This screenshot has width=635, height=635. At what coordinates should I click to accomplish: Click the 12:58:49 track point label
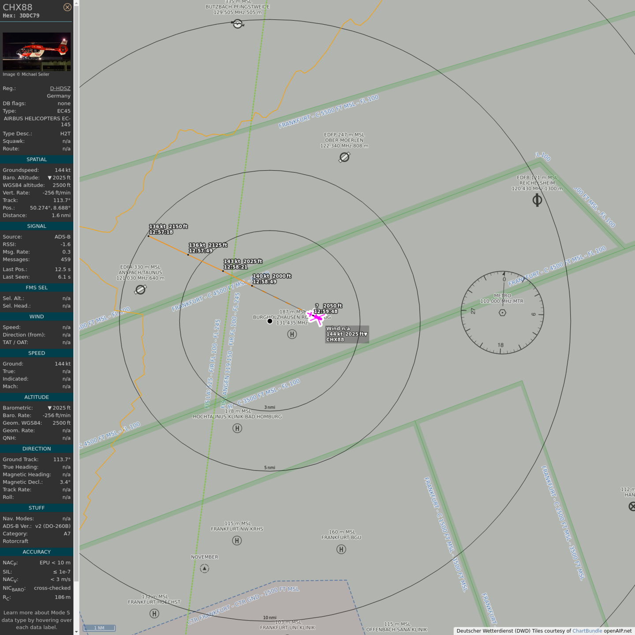265,282
